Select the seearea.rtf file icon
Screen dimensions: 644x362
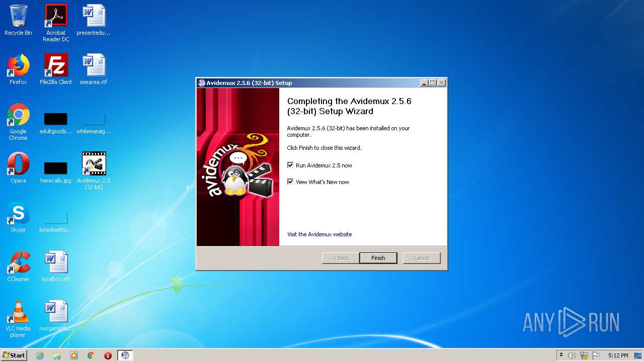[94, 69]
